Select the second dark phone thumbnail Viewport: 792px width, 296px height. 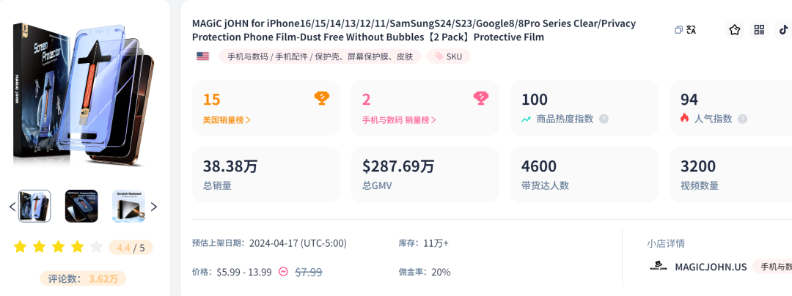(81, 206)
